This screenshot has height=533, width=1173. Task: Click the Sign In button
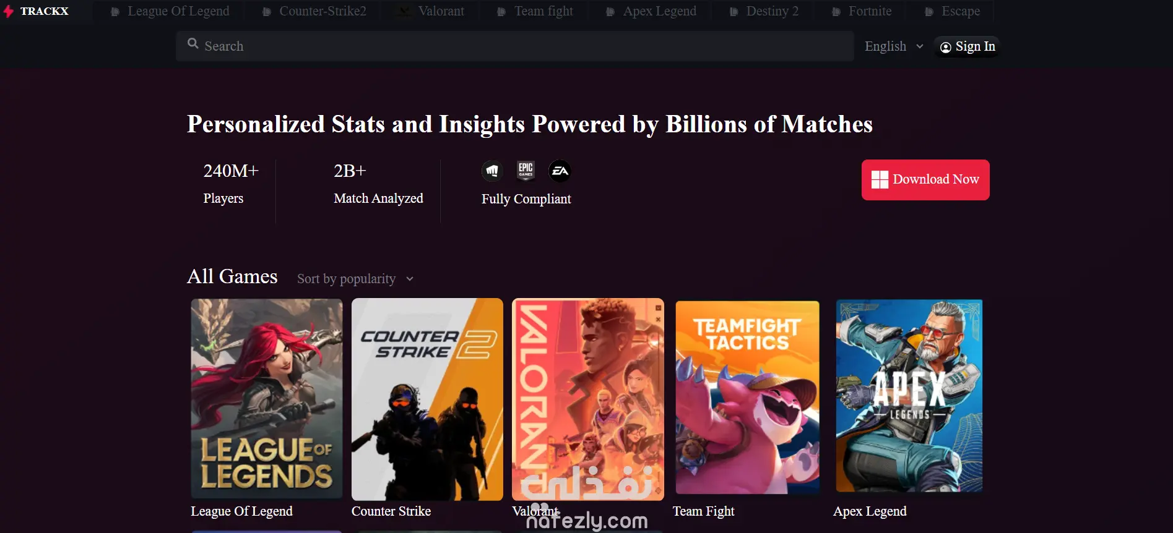(x=967, y=47)
